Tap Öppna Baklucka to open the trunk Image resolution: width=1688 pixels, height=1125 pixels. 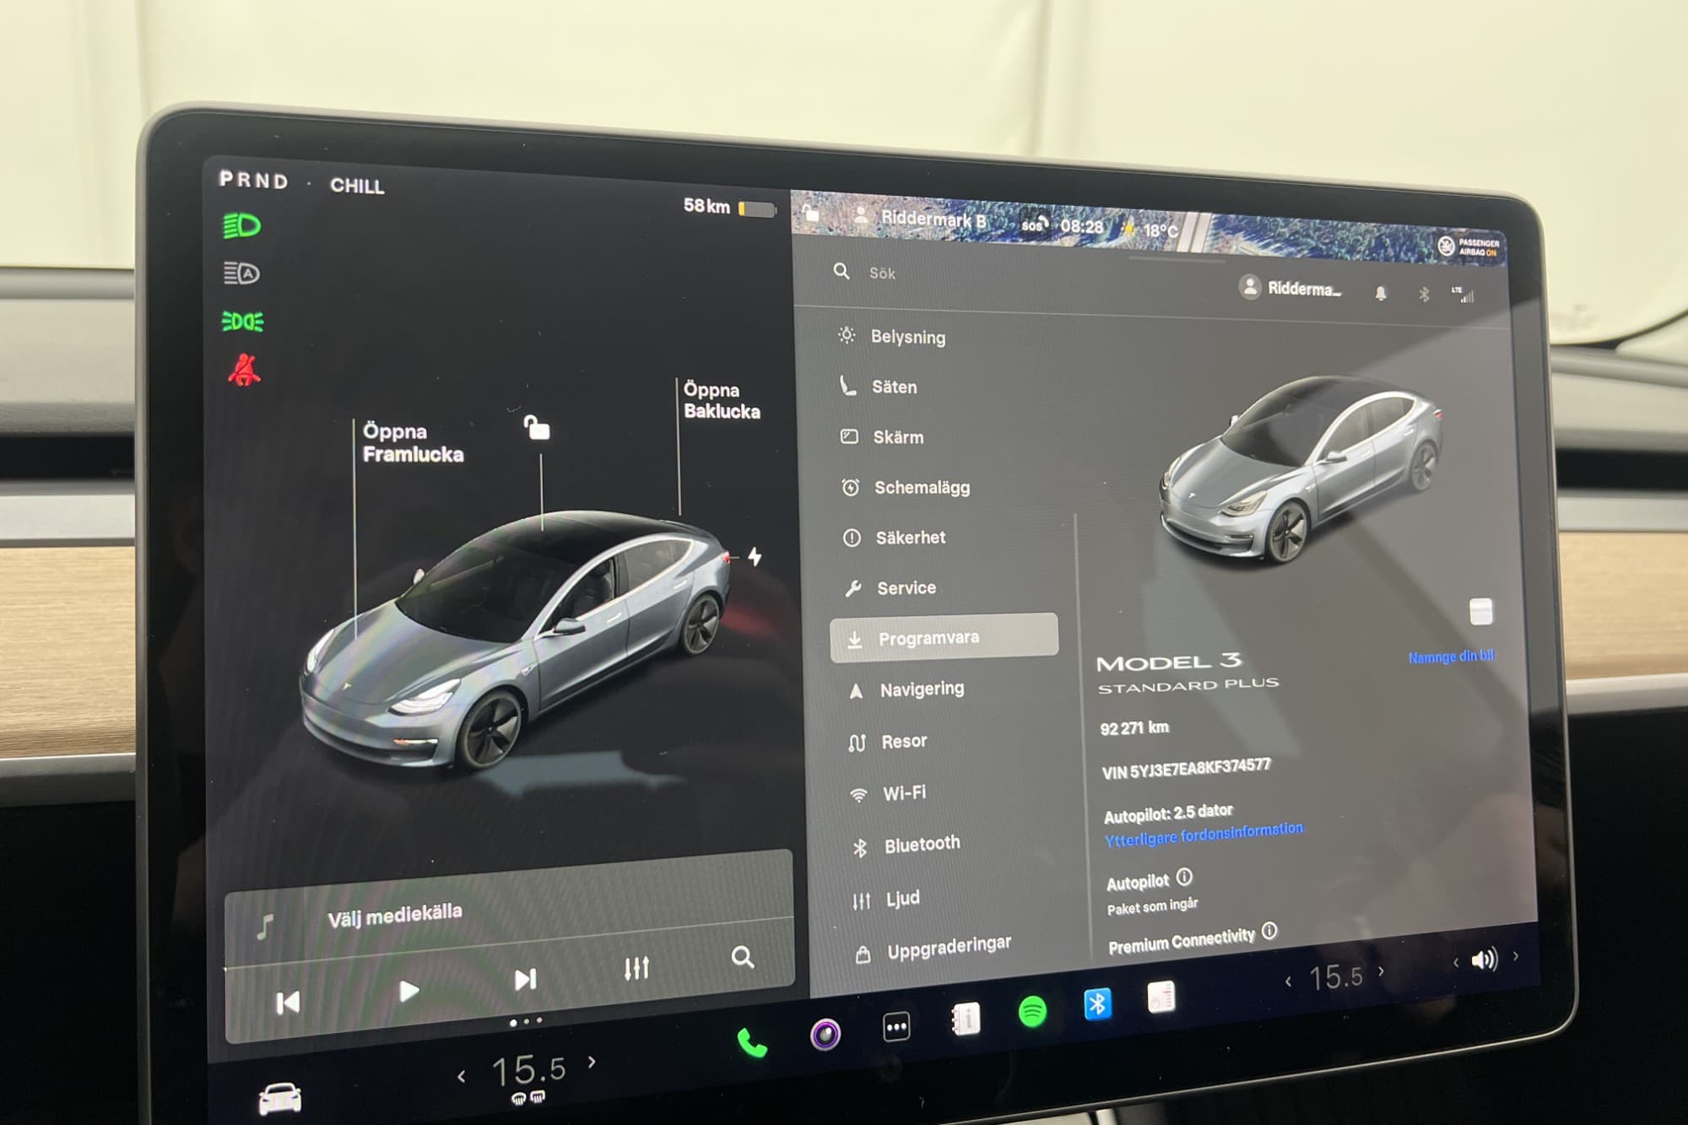(x=722, y=400)
